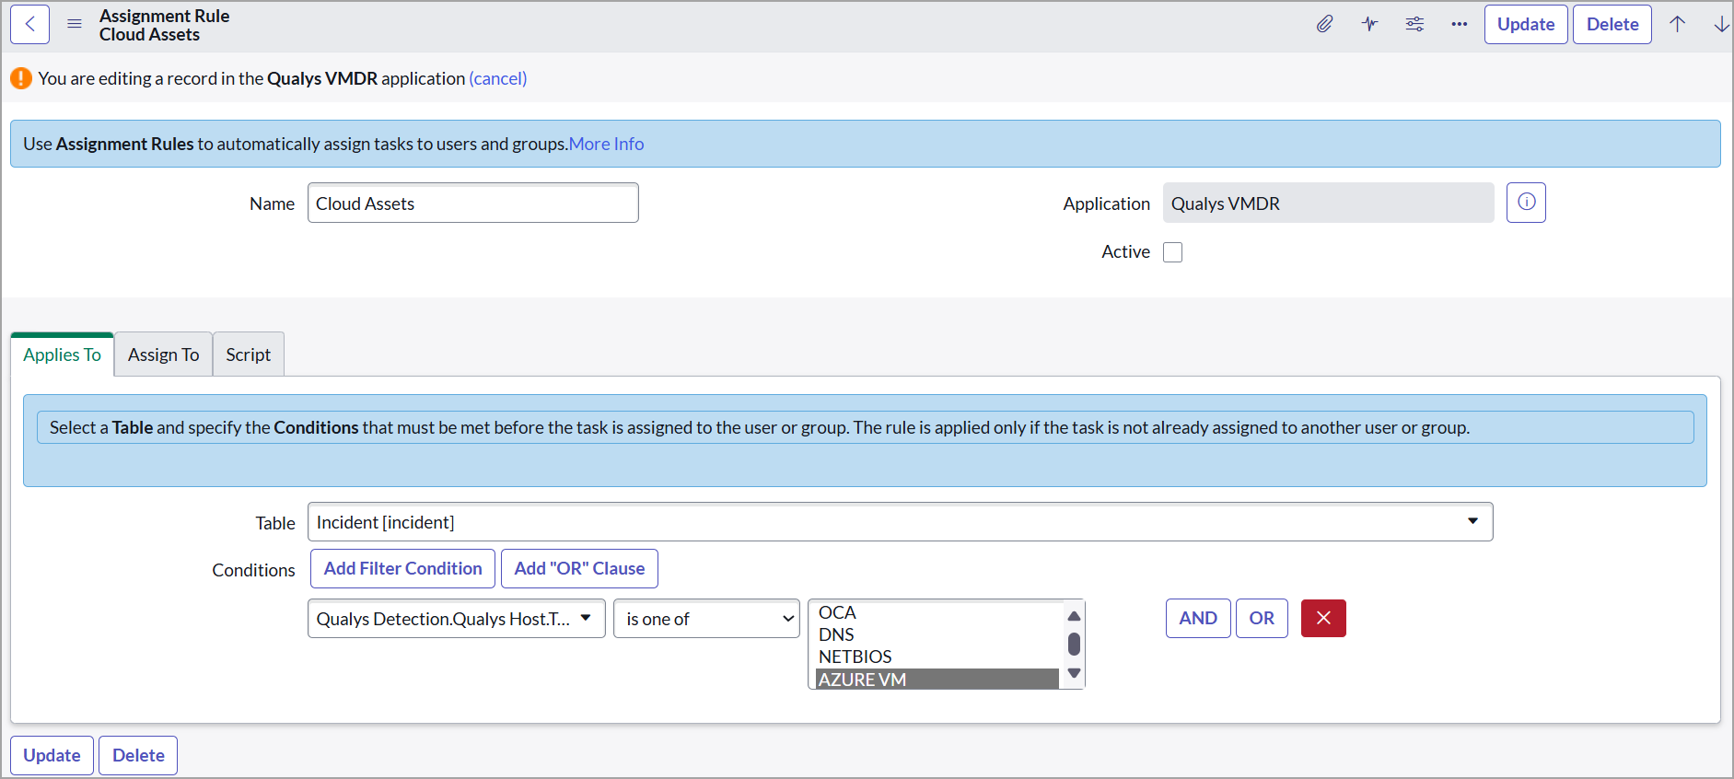This screenshot has height=779, width=1734.
Task: Go to previous record with up arrow
Action: click(x=1678, y=25)
